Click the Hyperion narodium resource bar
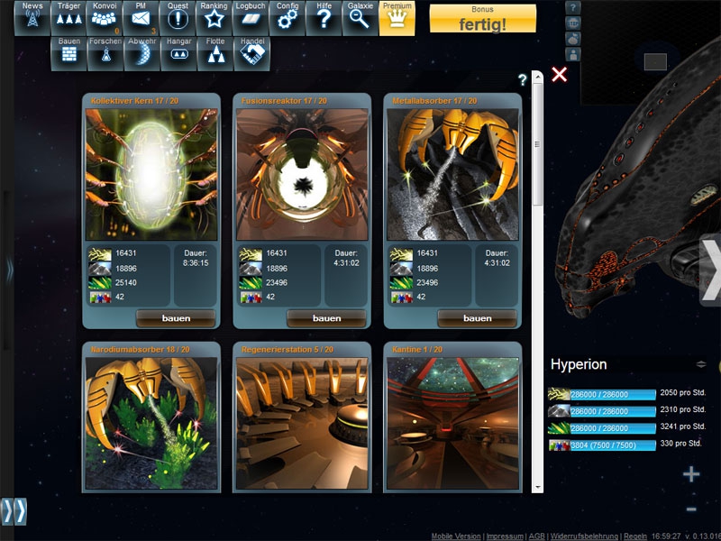This screenshot has height=541, width=721. 613,428
